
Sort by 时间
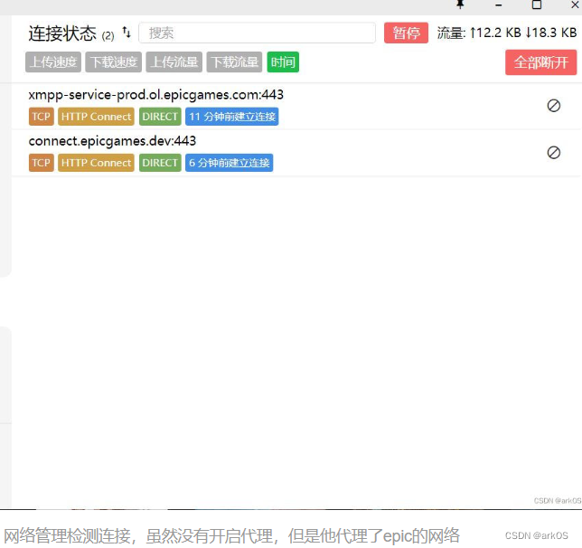tap(283, 62)
